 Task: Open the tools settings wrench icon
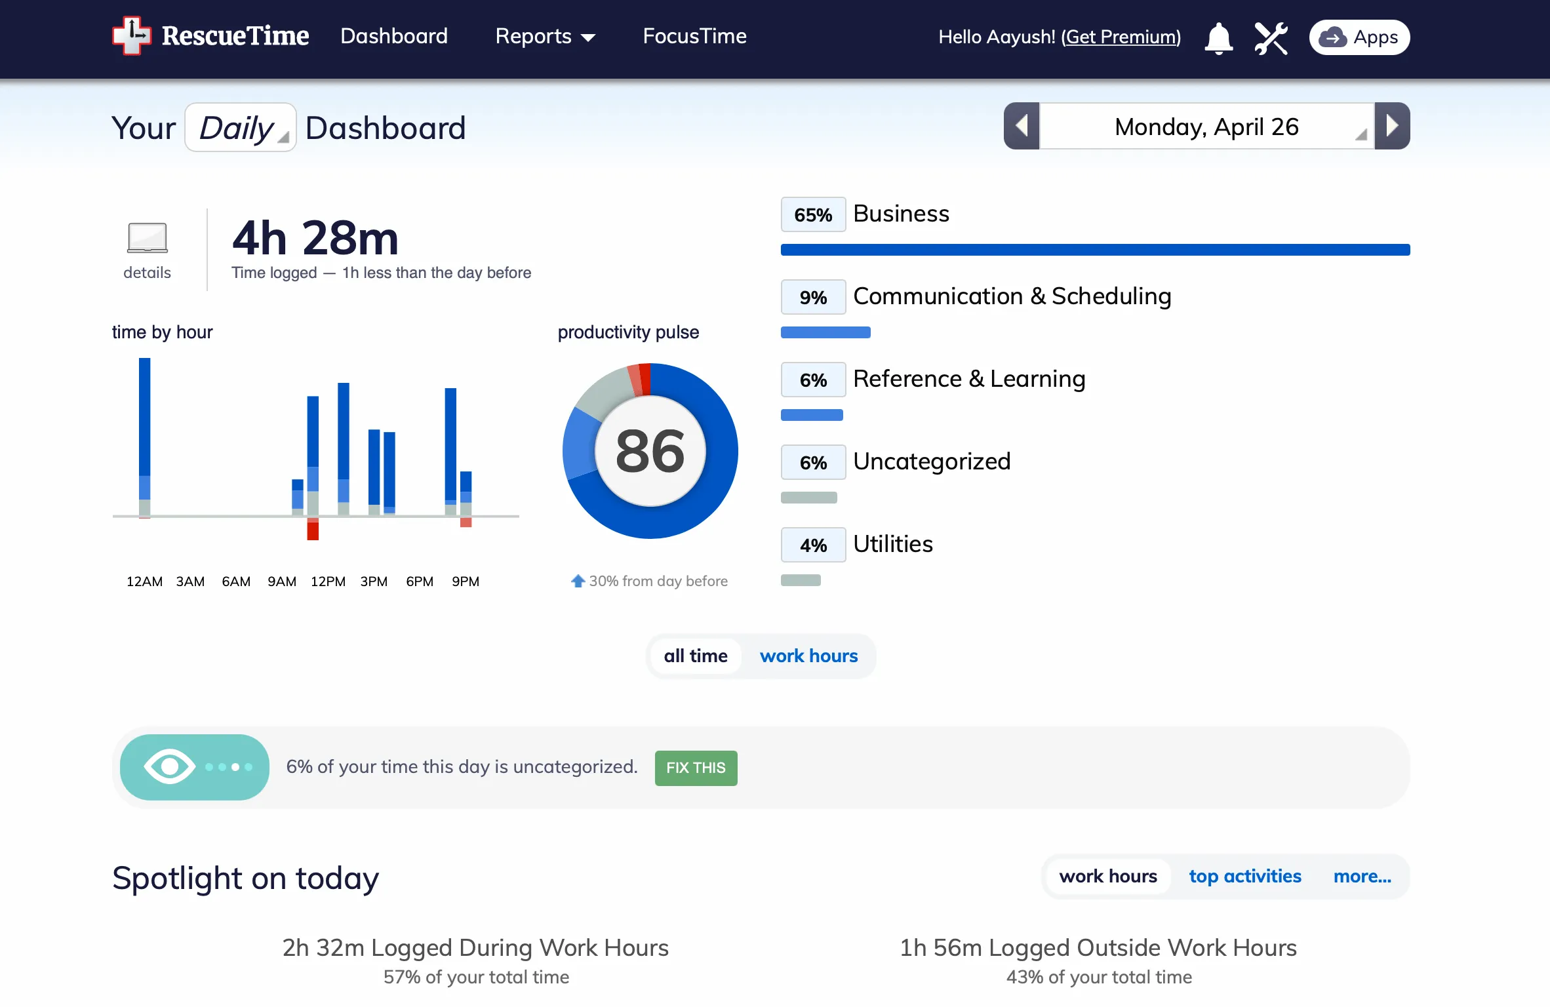point(1271,38)
